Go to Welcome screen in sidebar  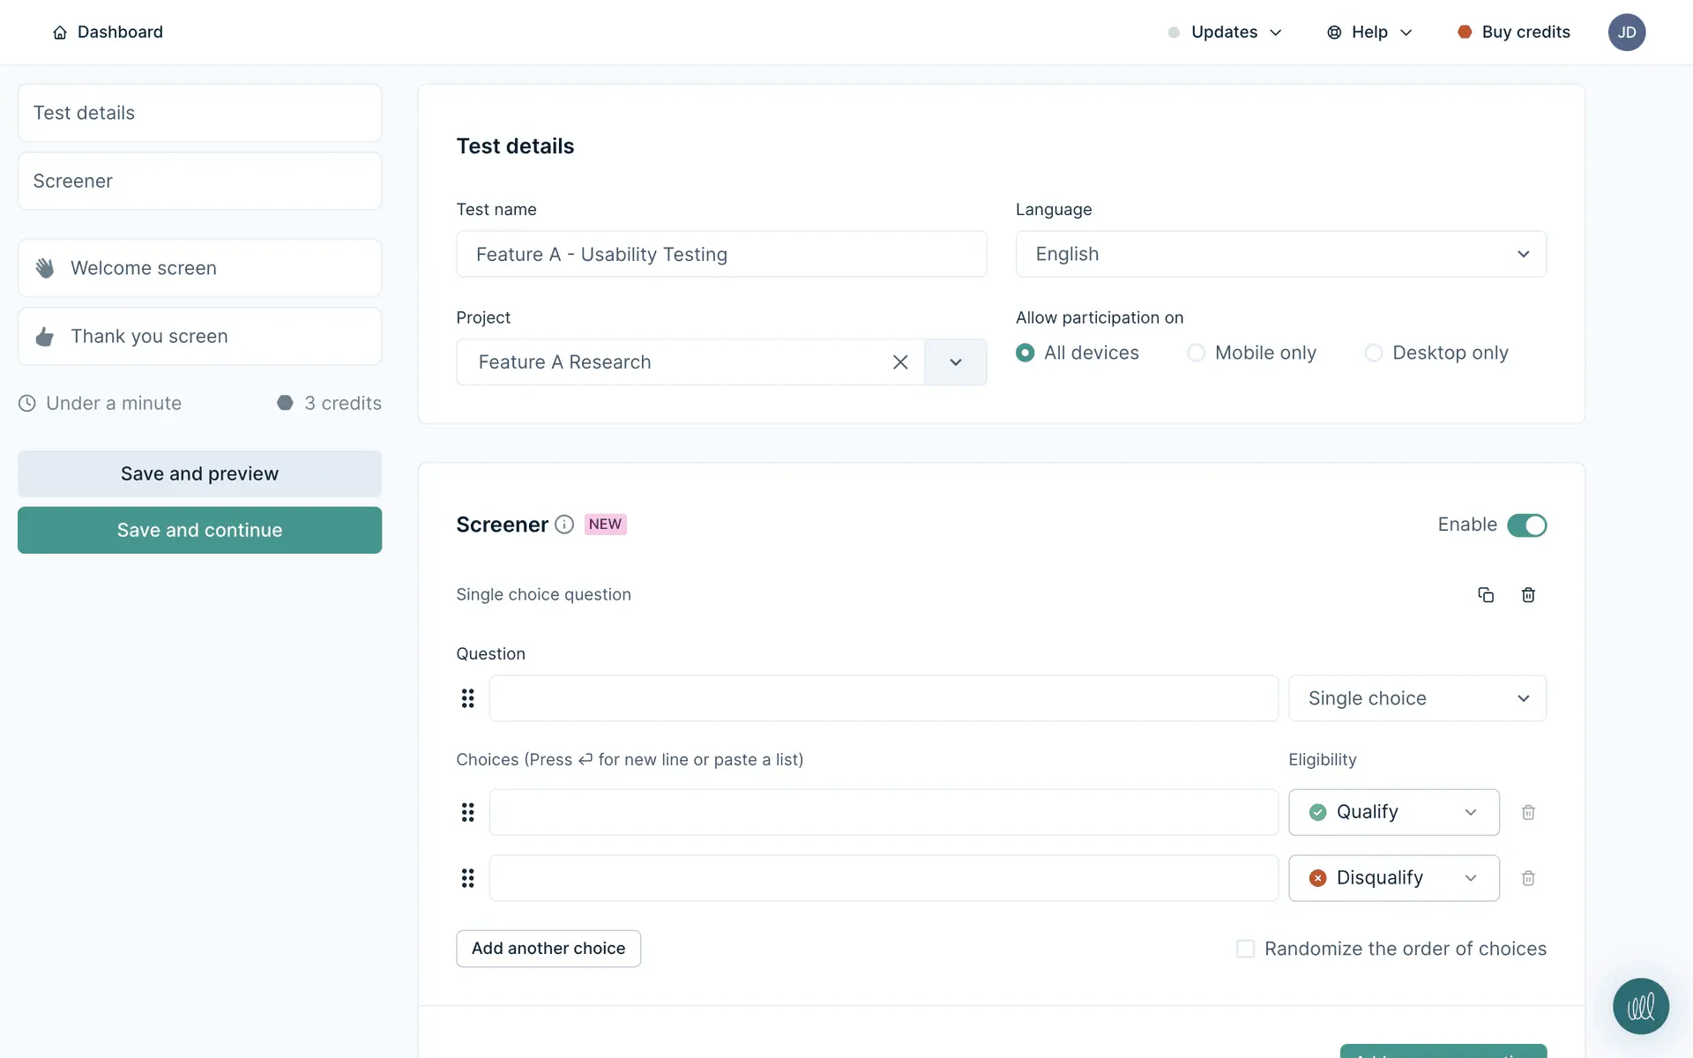tap(199, 268)
